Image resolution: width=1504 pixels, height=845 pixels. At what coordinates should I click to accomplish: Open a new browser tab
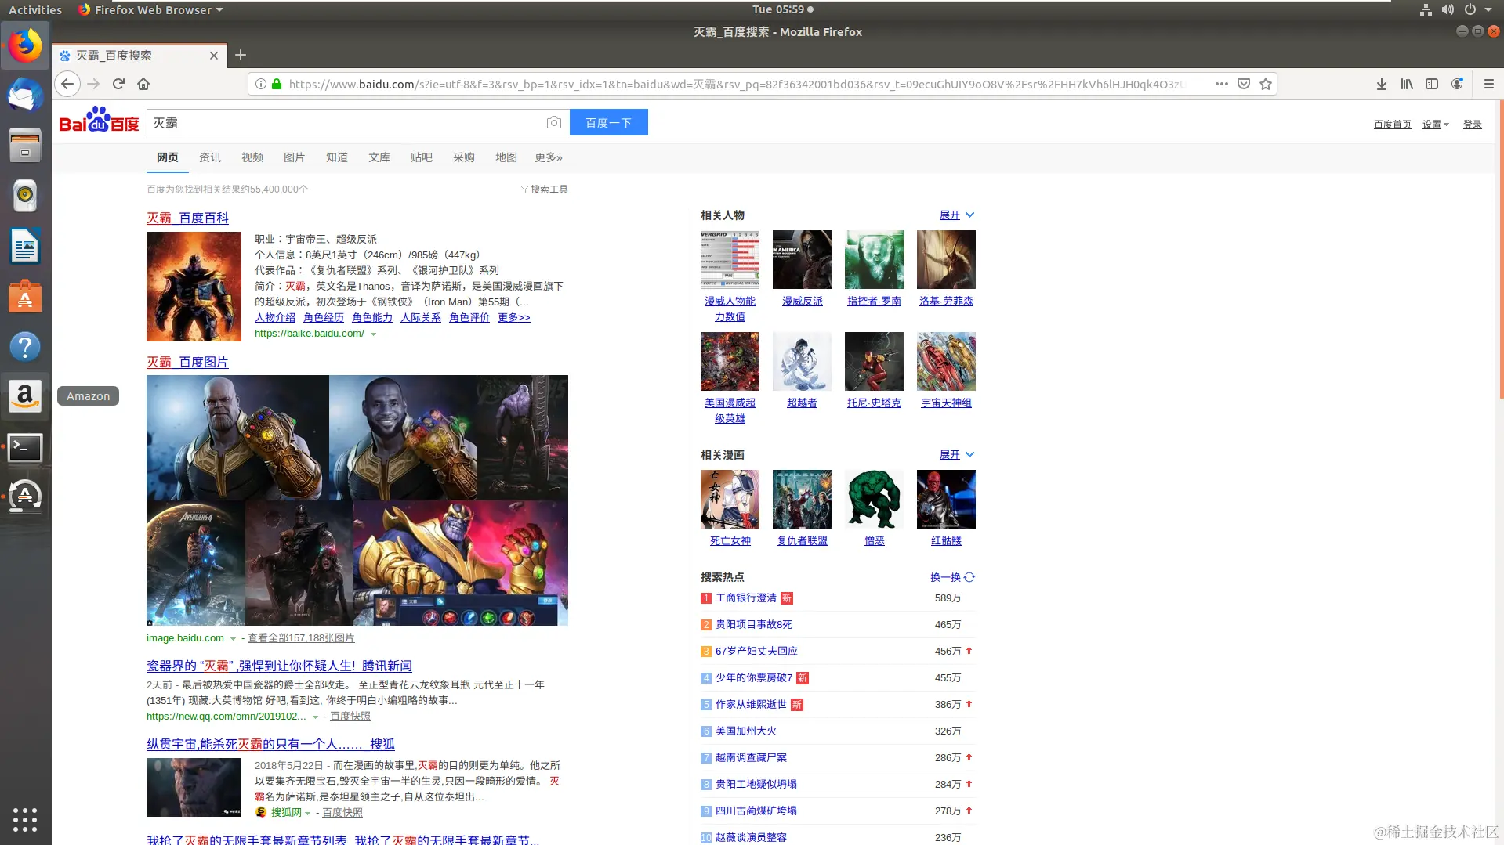pyautogui.click(x=241, y=55)
